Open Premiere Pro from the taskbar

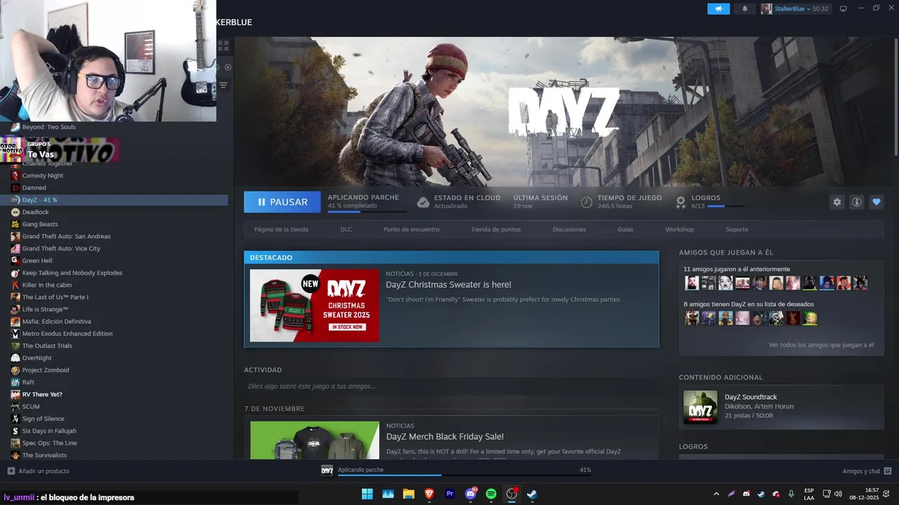449,494
